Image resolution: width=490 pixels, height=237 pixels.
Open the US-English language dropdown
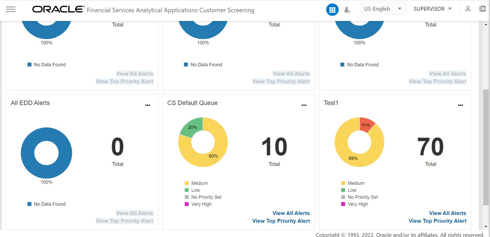point(383,9)
